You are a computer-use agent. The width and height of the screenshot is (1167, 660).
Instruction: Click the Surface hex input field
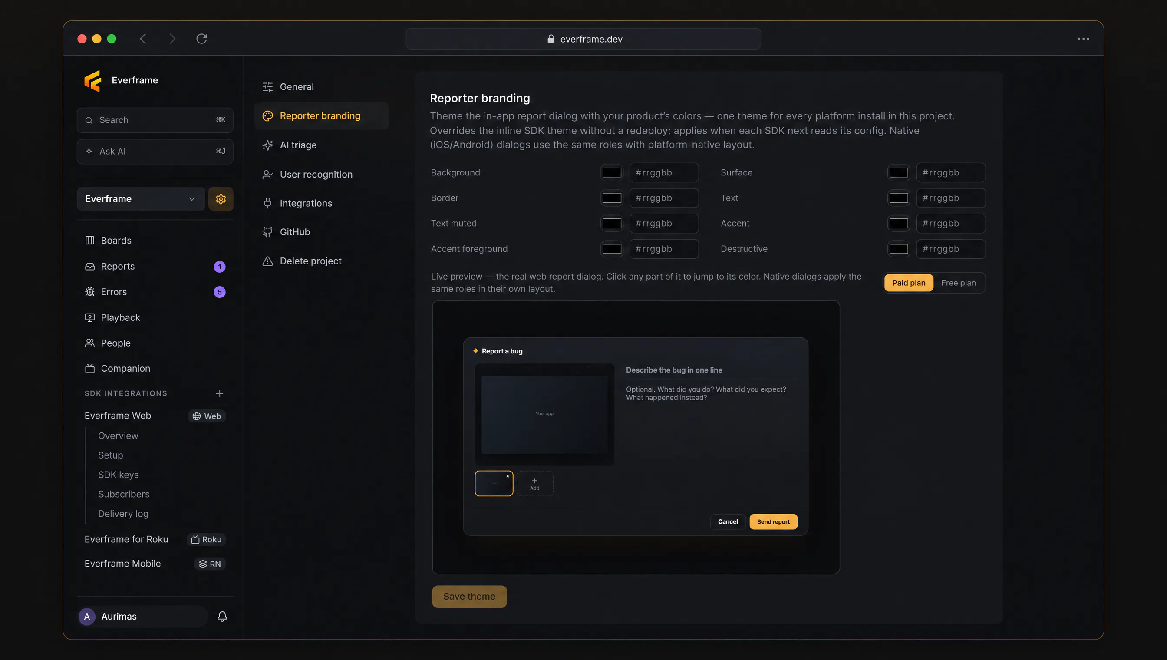[x=950, y=173]
